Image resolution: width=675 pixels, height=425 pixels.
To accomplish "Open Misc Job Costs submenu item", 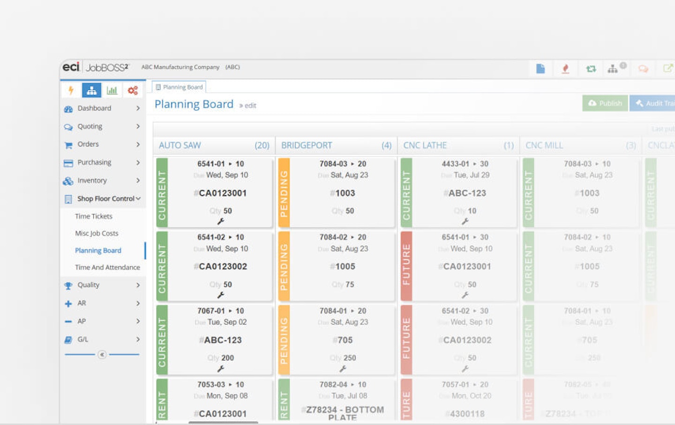I will point(97,233).
